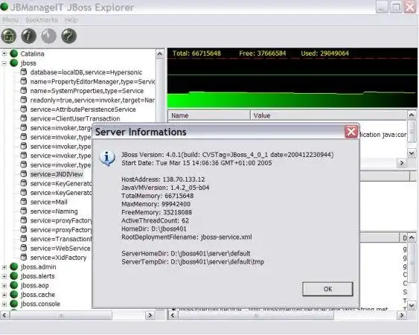Click the Free: 37666584 memory readout

tap(263, 54)
